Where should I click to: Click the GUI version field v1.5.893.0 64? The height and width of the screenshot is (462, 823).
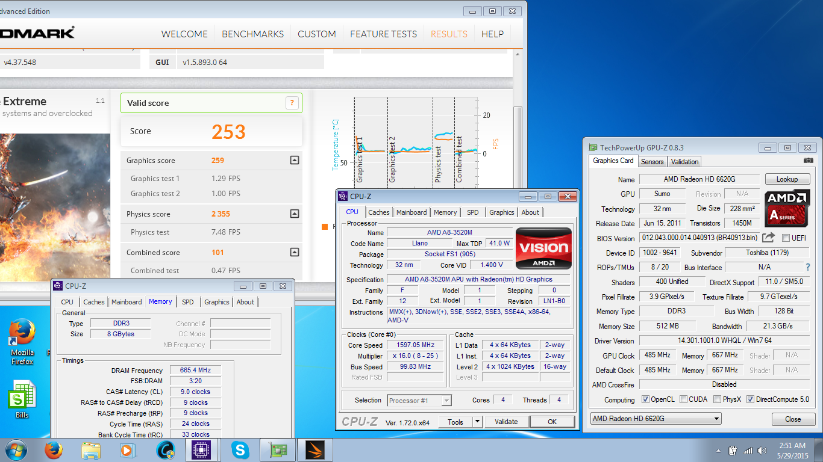point(251,62)
